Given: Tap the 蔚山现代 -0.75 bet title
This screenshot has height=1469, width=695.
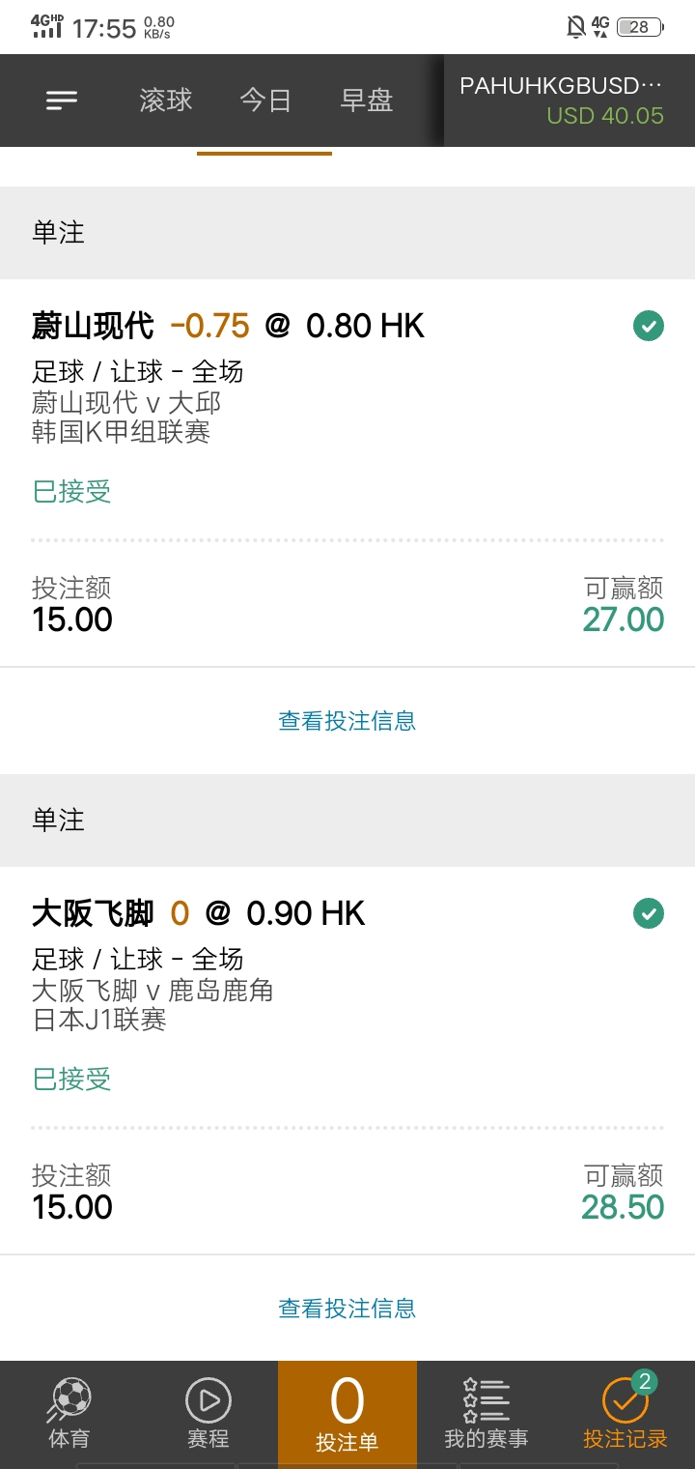Looking at the screenshot, I should (228, 326).
